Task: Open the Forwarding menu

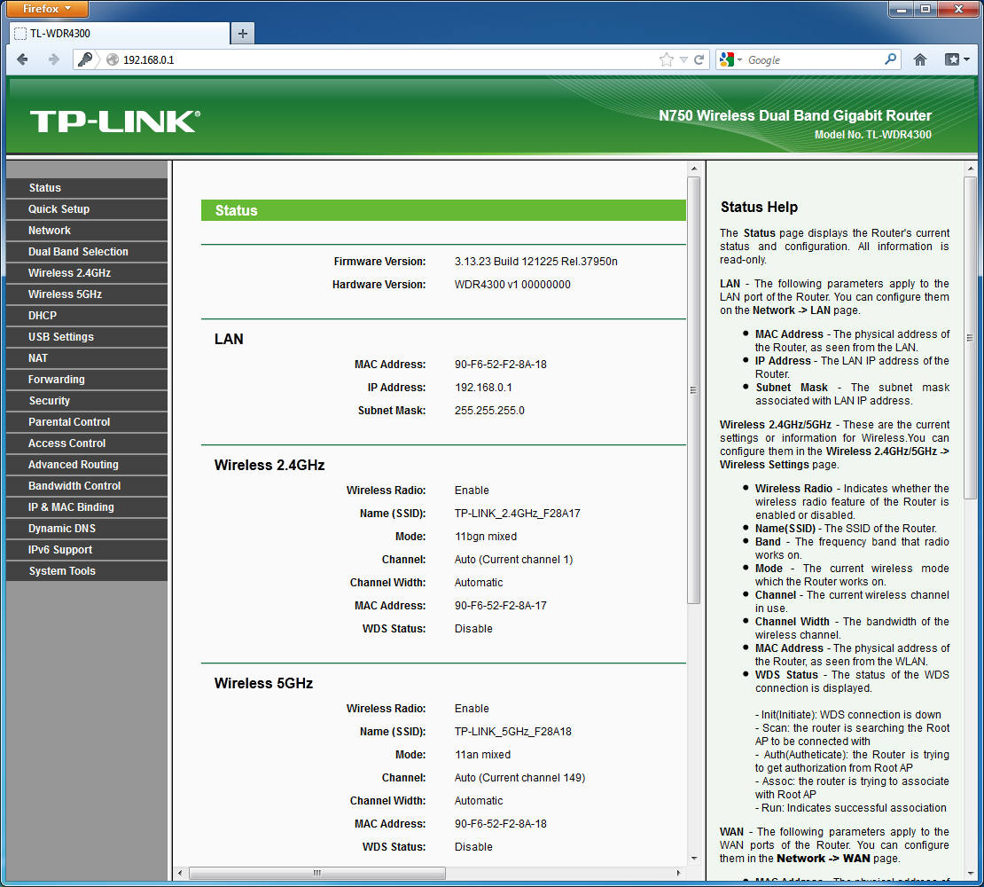Action: [x=87, y=380]
